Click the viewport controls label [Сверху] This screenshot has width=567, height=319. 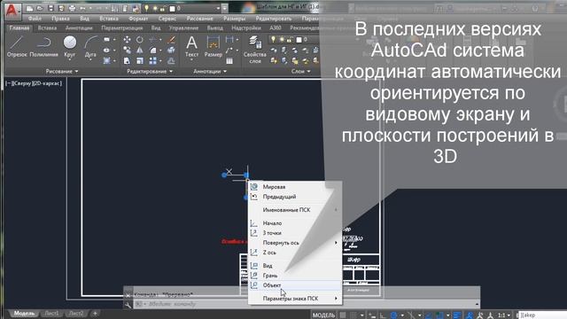click(x=24, y=83)
